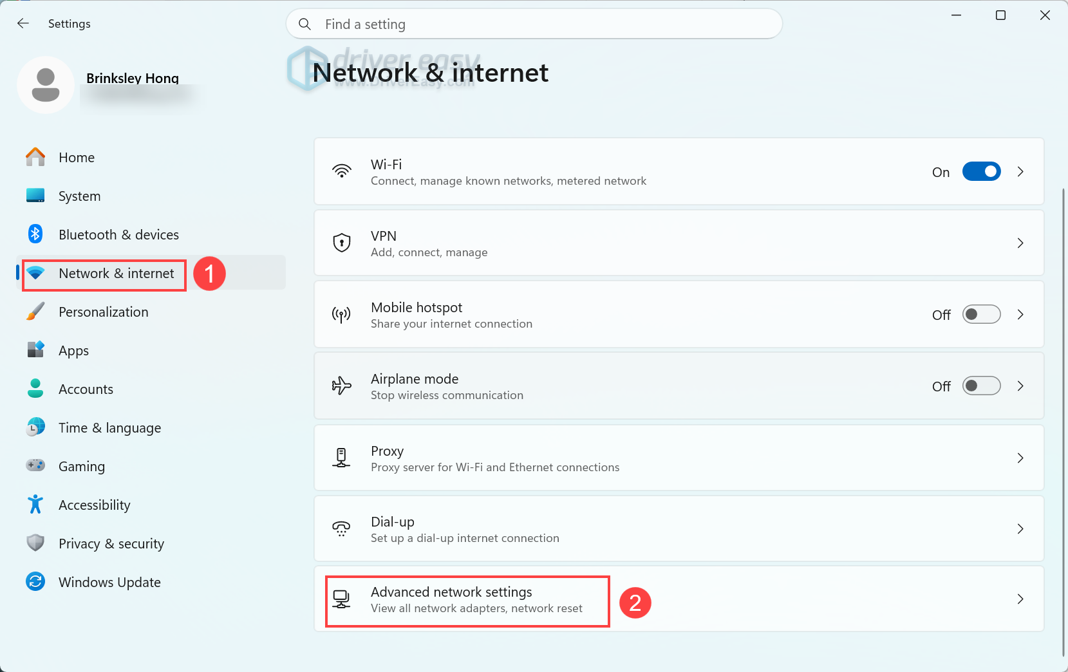Open Advanced network settings title

(452, 592)
